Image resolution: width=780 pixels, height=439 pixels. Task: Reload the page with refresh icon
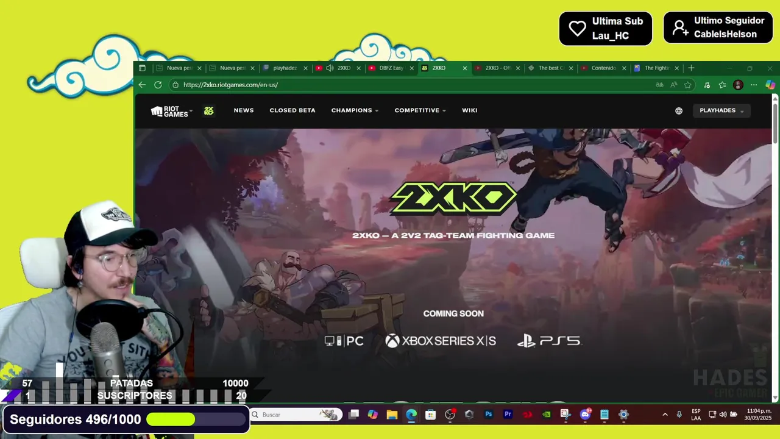158,85
